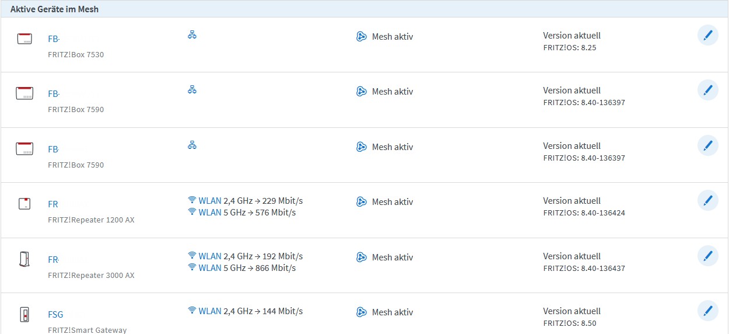Open the FB link of FRITZ!Box 7530
This screenshot has width=729, height=334.
[x=54, y=39]
